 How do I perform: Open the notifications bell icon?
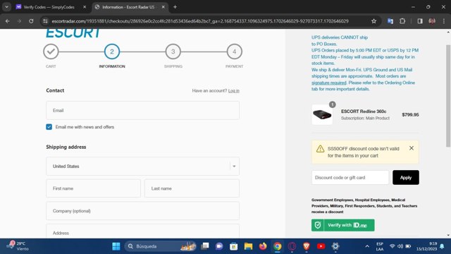click(x=442, y=246)
